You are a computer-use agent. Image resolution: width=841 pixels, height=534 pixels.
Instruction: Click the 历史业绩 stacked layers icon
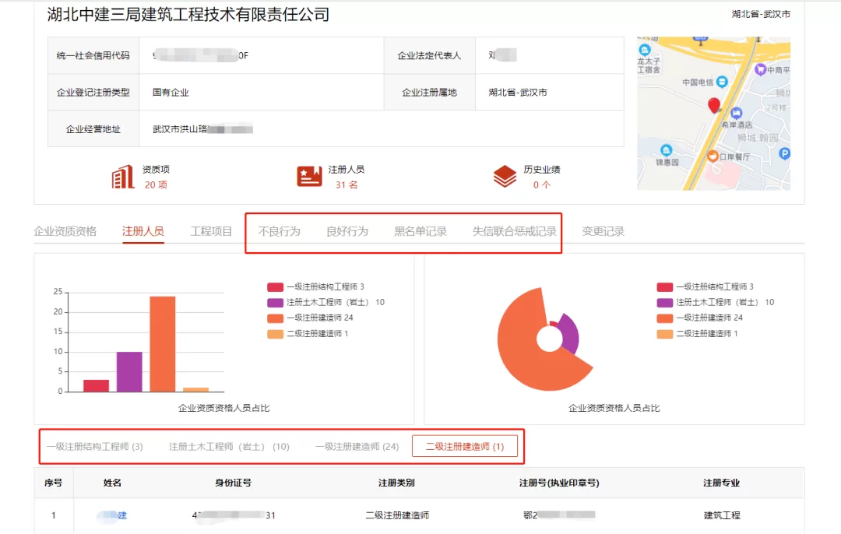505,177
